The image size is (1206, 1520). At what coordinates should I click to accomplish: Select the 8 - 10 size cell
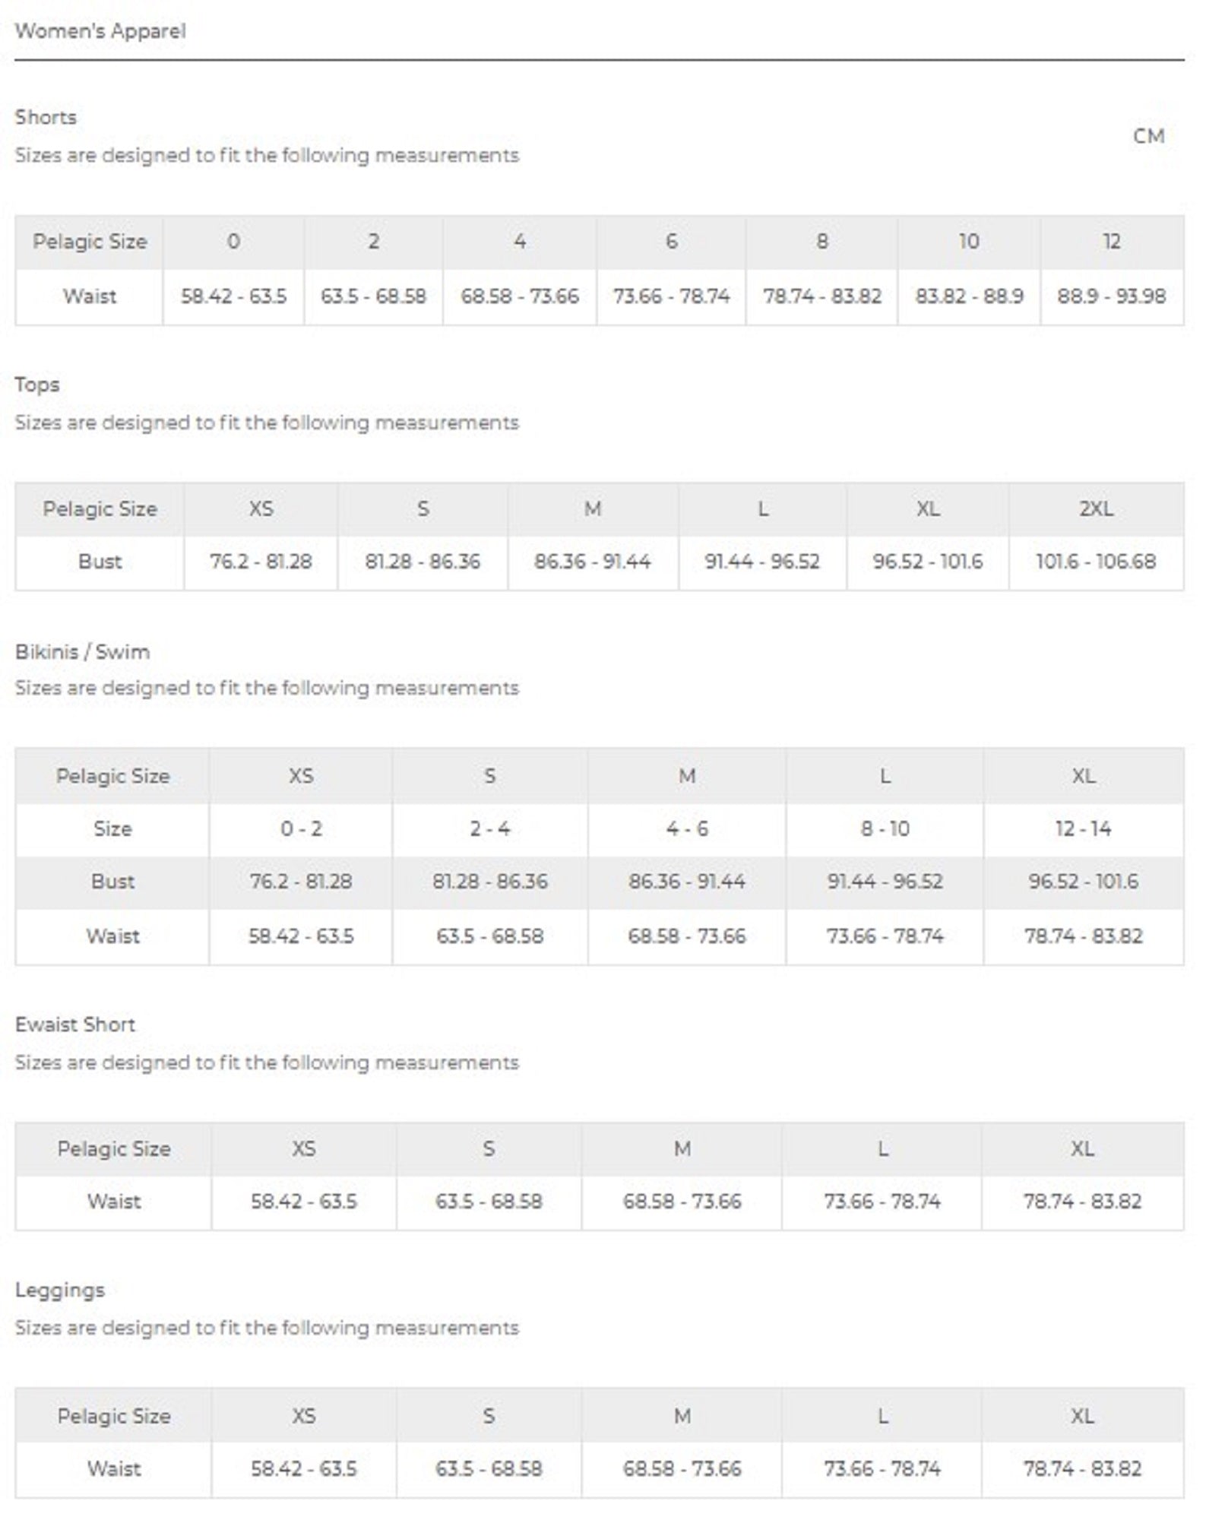885,829
